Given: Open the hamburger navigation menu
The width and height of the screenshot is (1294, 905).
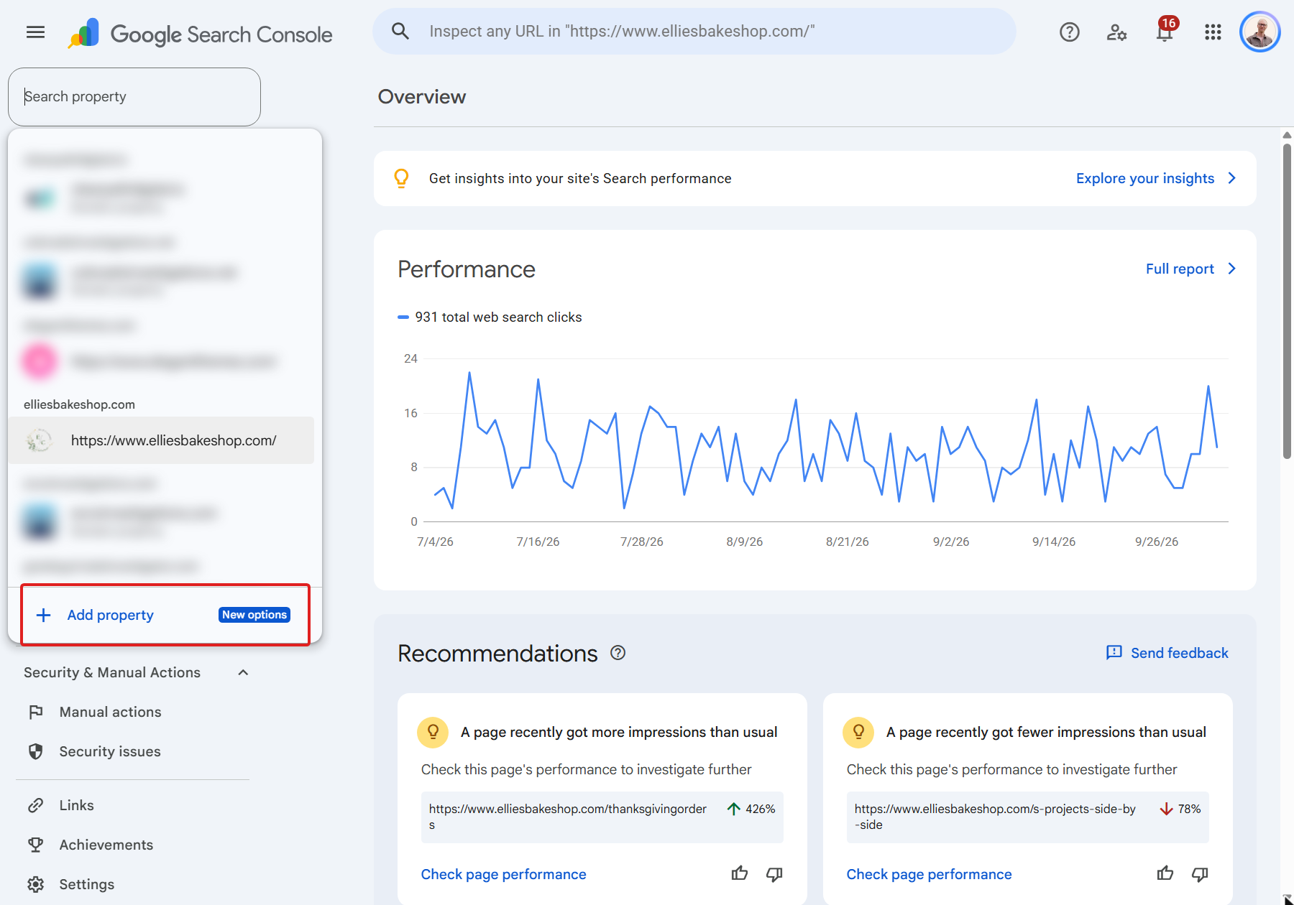Looking at the screenshot, I should [35, 32].
